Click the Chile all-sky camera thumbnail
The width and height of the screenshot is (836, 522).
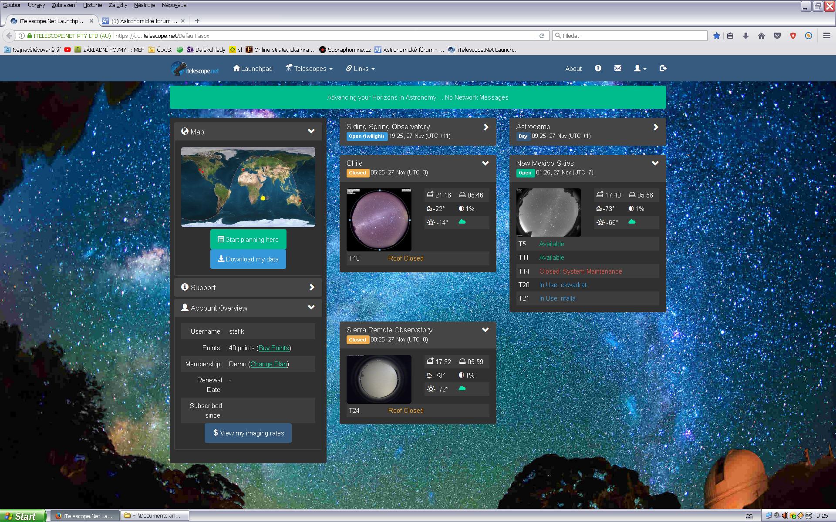click(x=378, y=220)
